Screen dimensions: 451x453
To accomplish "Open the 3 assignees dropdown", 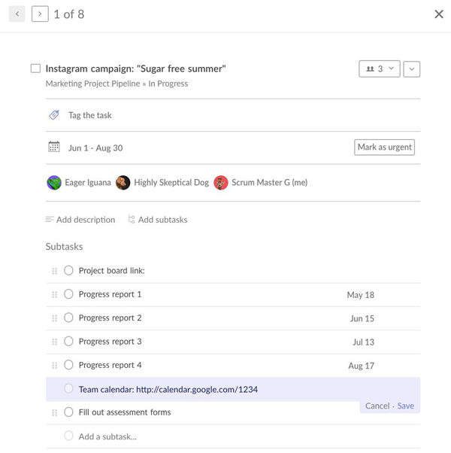I will [379, 69].
